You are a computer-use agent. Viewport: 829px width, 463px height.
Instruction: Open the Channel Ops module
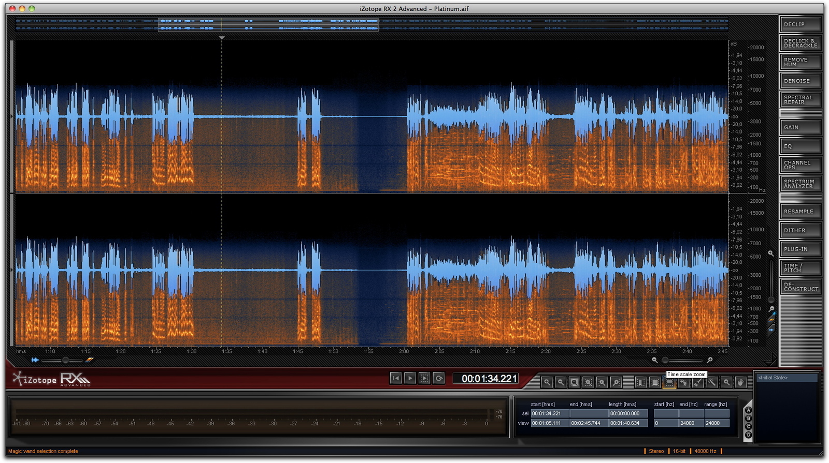tap(801, 165)
